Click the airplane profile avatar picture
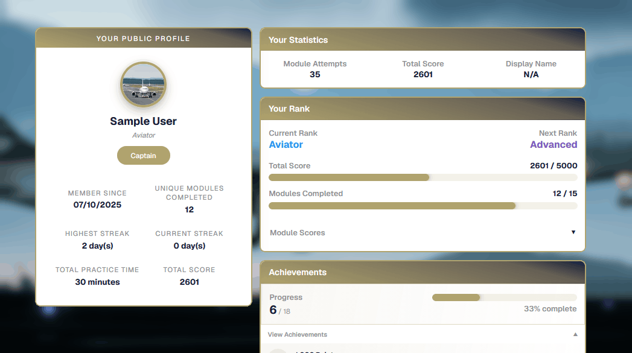The height and width of the screenshot is (353, 632). point(144,84)
